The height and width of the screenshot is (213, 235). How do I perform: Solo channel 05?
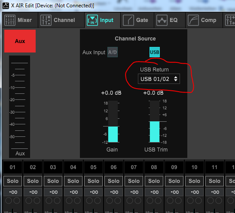(93, 181)
